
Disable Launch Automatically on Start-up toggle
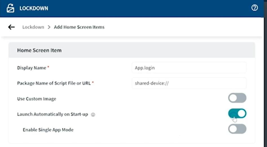point(237,113)
